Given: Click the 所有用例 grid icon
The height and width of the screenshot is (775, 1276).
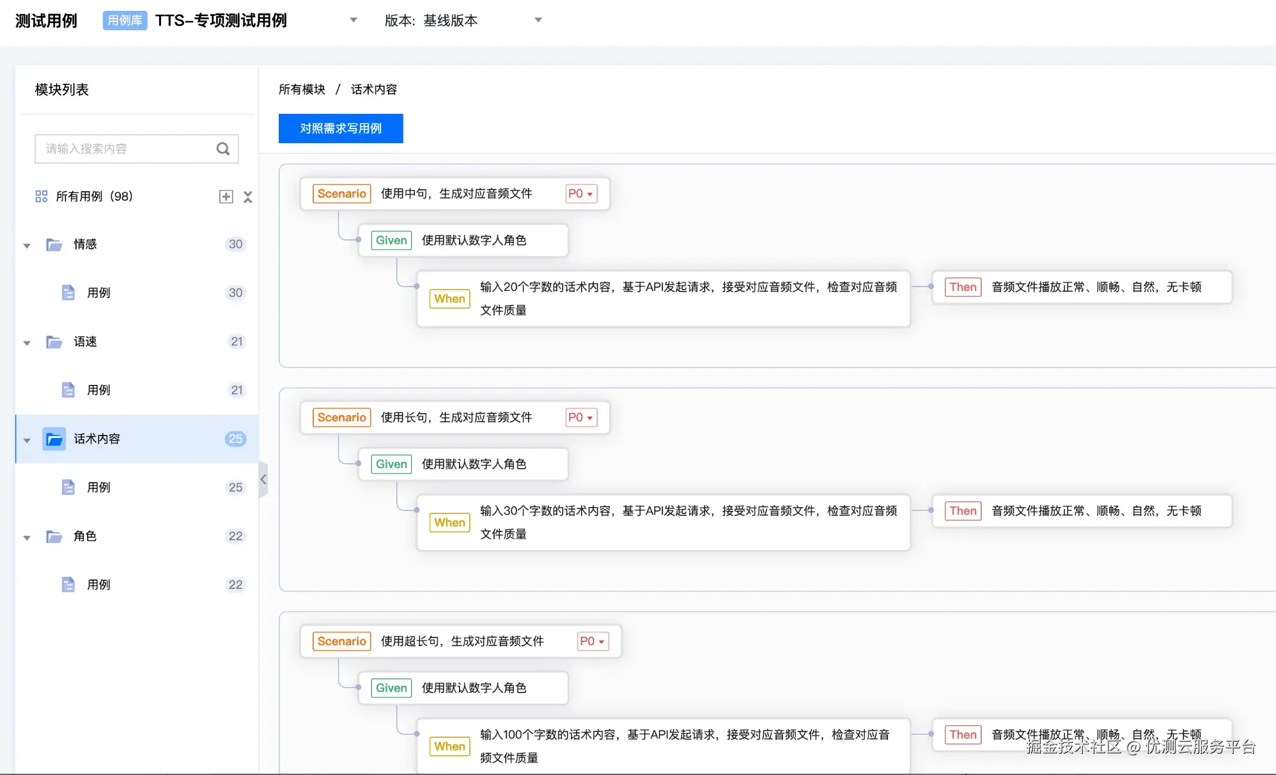Looking at the screenshot, I should tap(42, 196).
